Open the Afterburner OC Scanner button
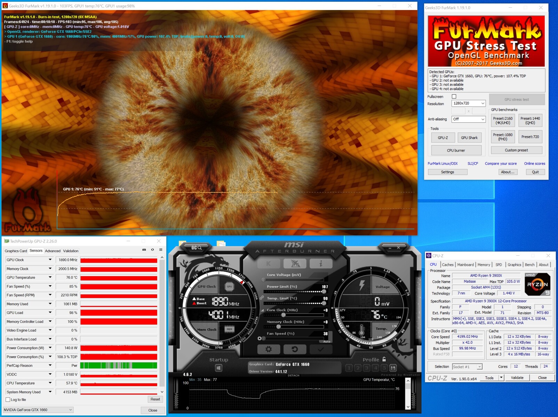This screenshot has height=417, width=558. (197, 247)
